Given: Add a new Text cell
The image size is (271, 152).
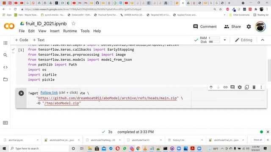Looking at the screenshot, I should 39,40.
